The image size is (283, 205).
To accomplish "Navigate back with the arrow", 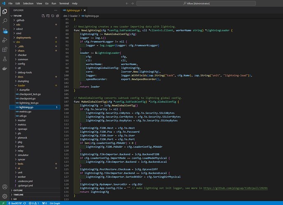I will coord(127,3).
